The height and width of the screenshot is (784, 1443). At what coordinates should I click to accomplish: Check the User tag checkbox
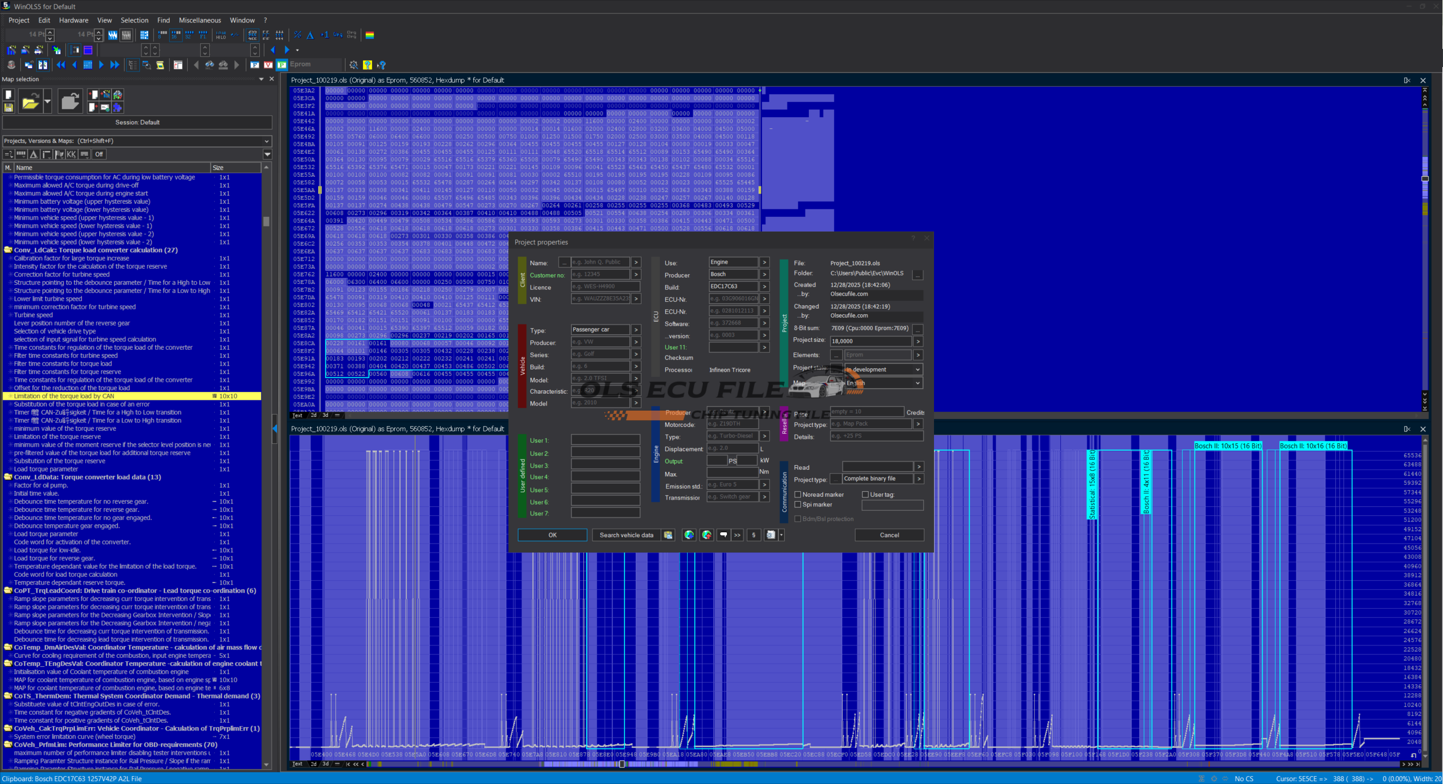865,495
